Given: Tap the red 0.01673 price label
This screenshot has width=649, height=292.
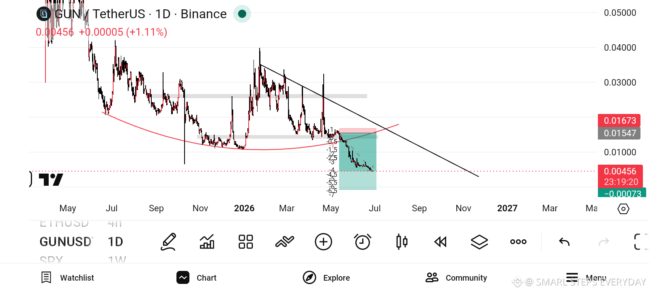Looking at the screenshot, I should (x=619, y=120).
